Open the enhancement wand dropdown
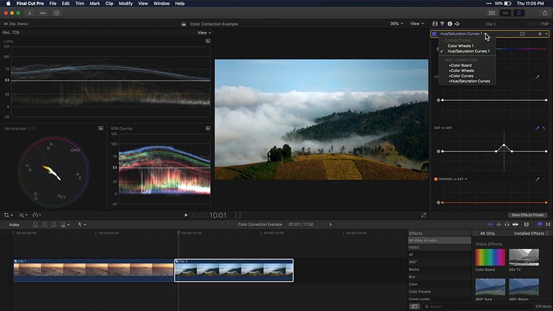 [23, 215]
